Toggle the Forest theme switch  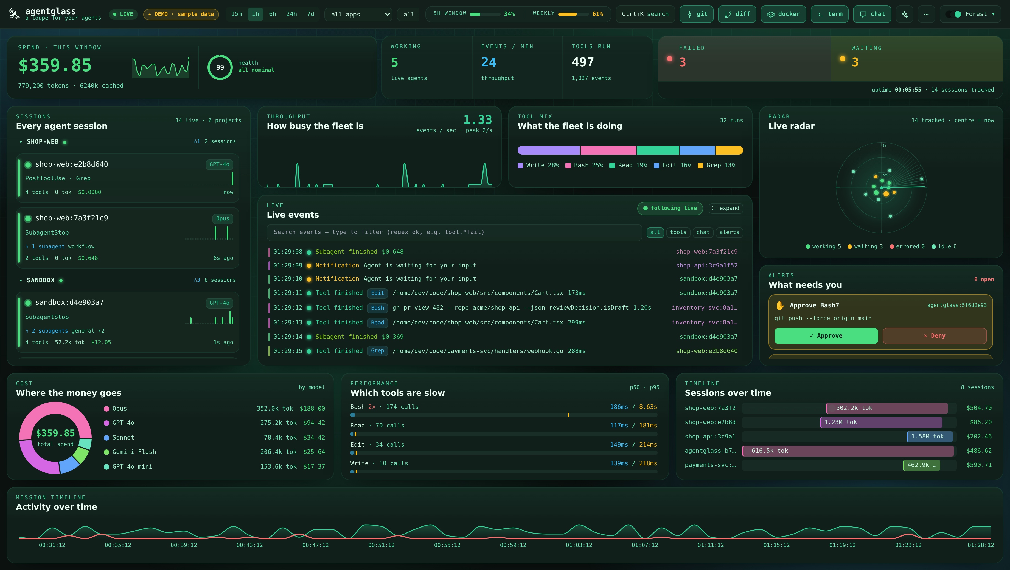tap(953, 14)
